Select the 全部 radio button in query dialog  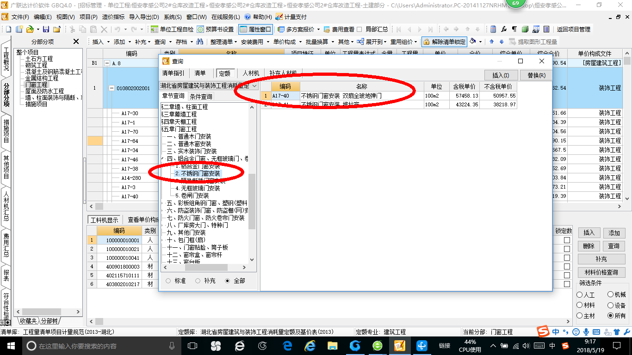tap(227, 281)
